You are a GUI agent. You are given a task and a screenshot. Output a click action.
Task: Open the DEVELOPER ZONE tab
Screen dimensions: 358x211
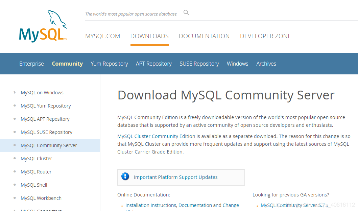(x=265, y=36)
